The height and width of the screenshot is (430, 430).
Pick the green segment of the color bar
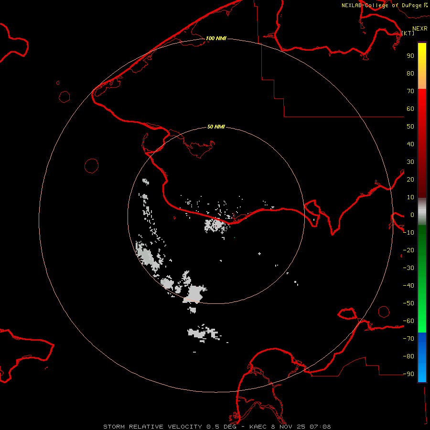pos(422,279)
